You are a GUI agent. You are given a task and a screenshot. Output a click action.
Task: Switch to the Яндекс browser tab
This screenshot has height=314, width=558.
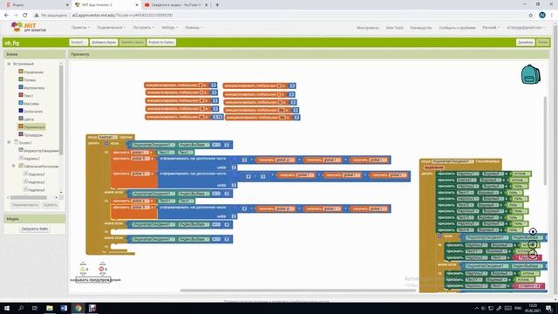(x=36, y=5)
